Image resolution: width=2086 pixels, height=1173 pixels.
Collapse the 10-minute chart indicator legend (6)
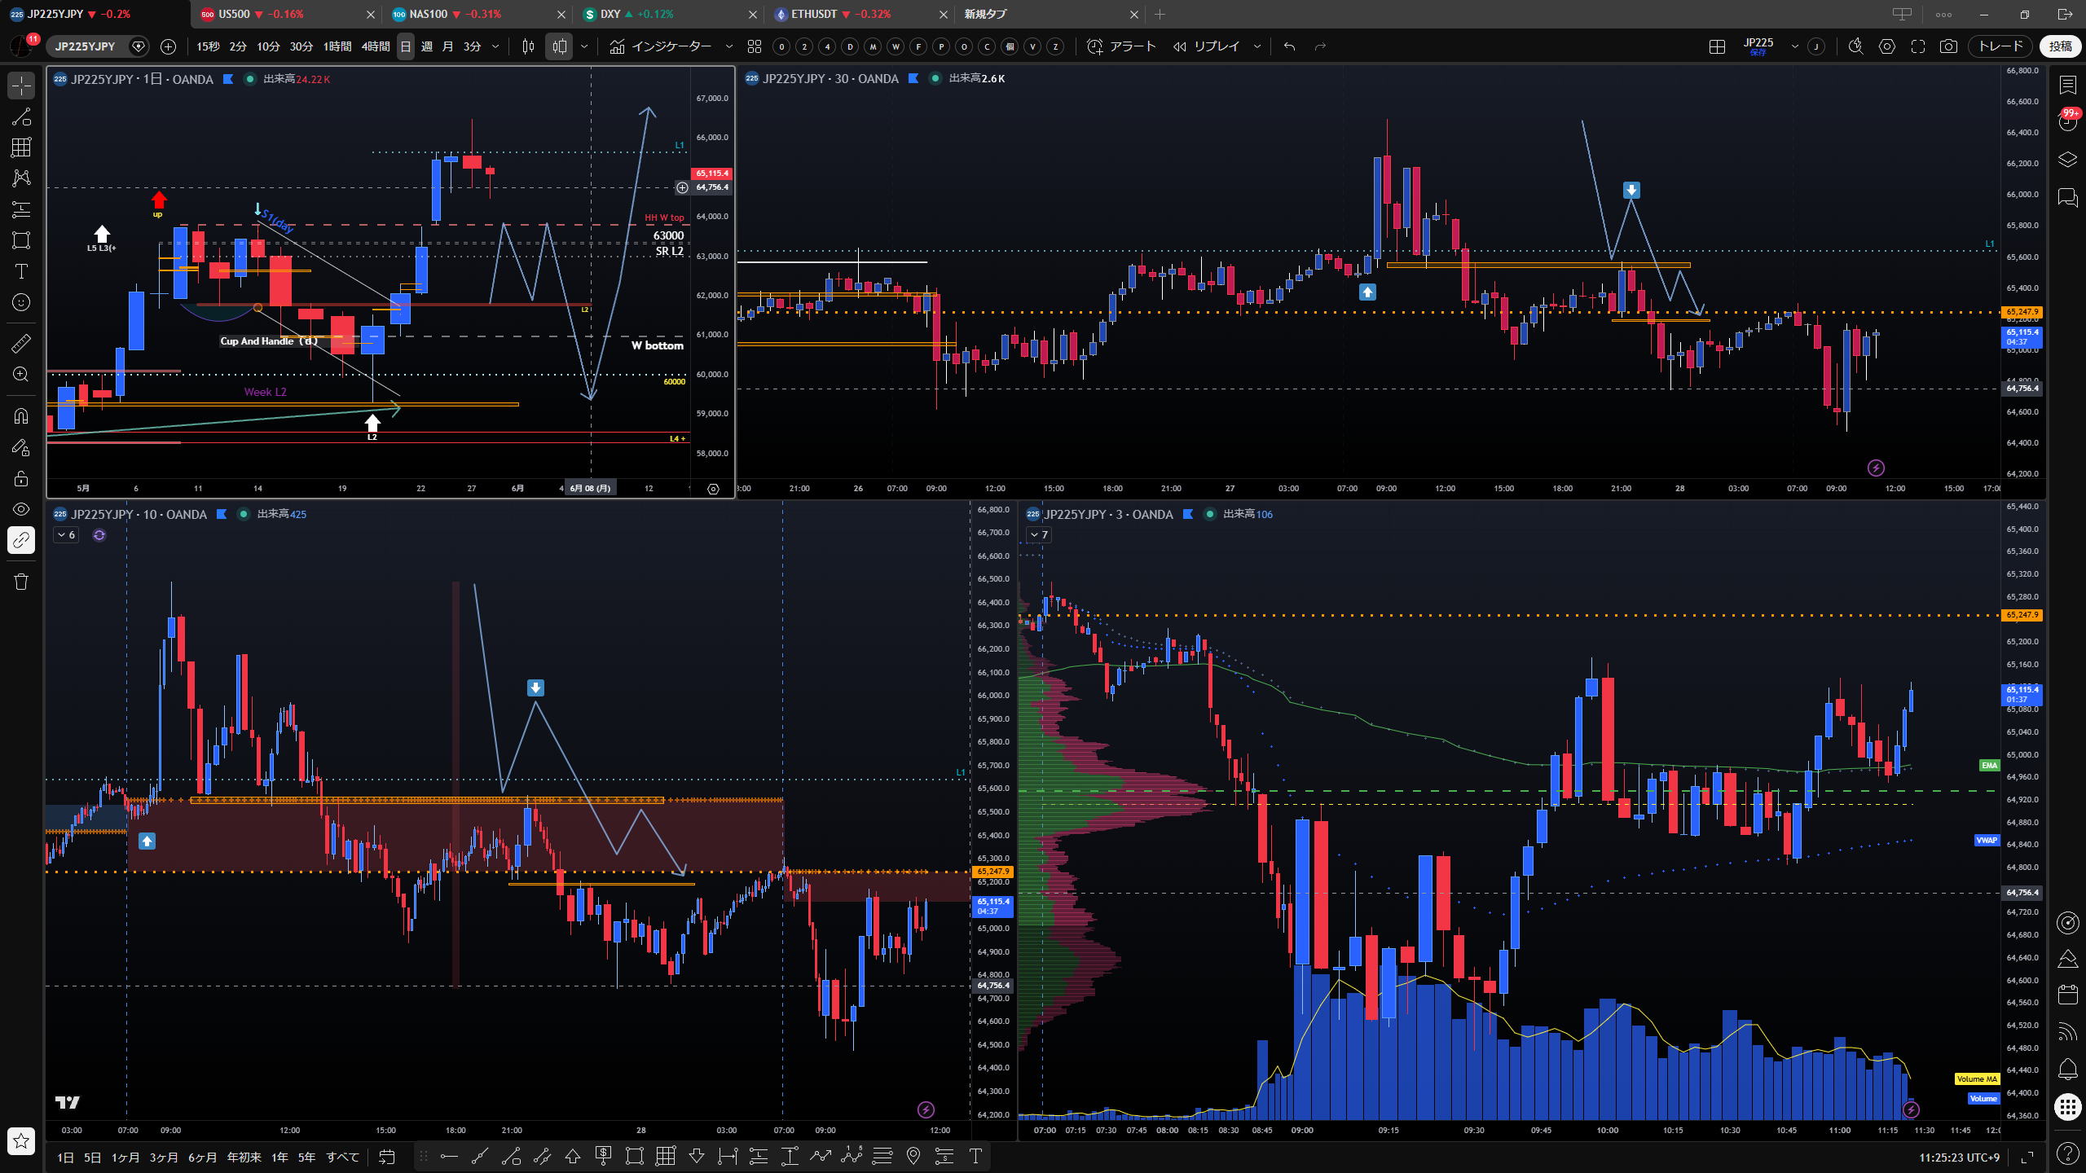(x=66, y=535)
